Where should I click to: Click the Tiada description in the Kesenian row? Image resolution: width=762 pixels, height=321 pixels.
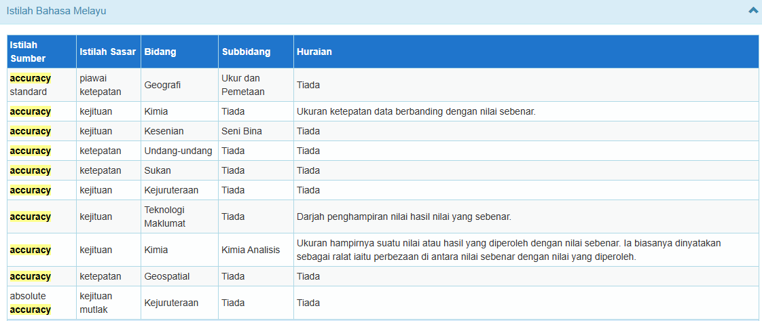point(308,131)
